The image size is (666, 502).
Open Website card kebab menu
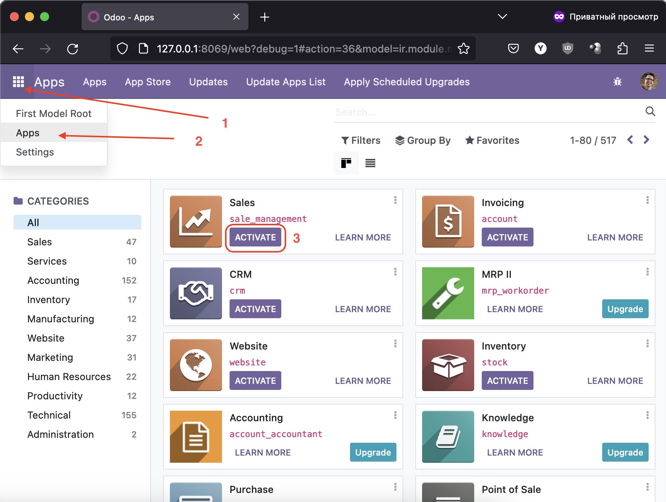tap(395, 343)
